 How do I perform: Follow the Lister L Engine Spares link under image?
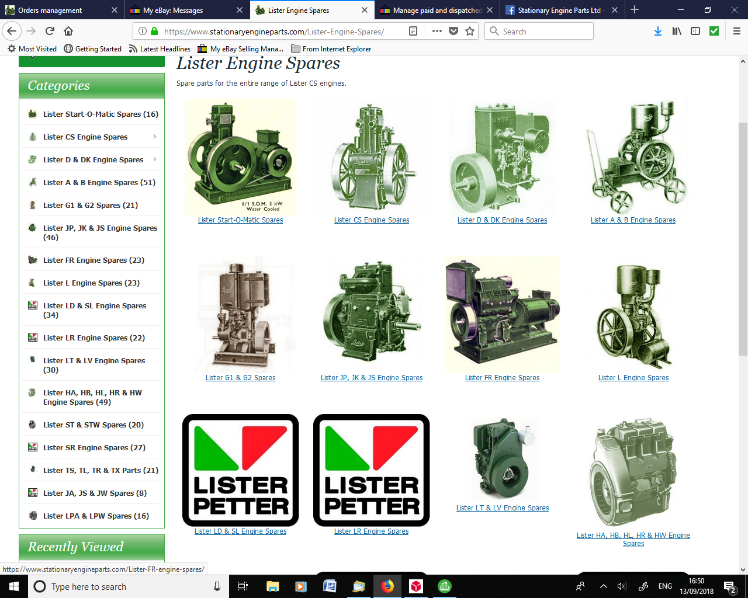tap(633, 378)
